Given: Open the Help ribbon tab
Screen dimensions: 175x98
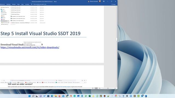Looking at the screenshot, I should tap(22, 4).
